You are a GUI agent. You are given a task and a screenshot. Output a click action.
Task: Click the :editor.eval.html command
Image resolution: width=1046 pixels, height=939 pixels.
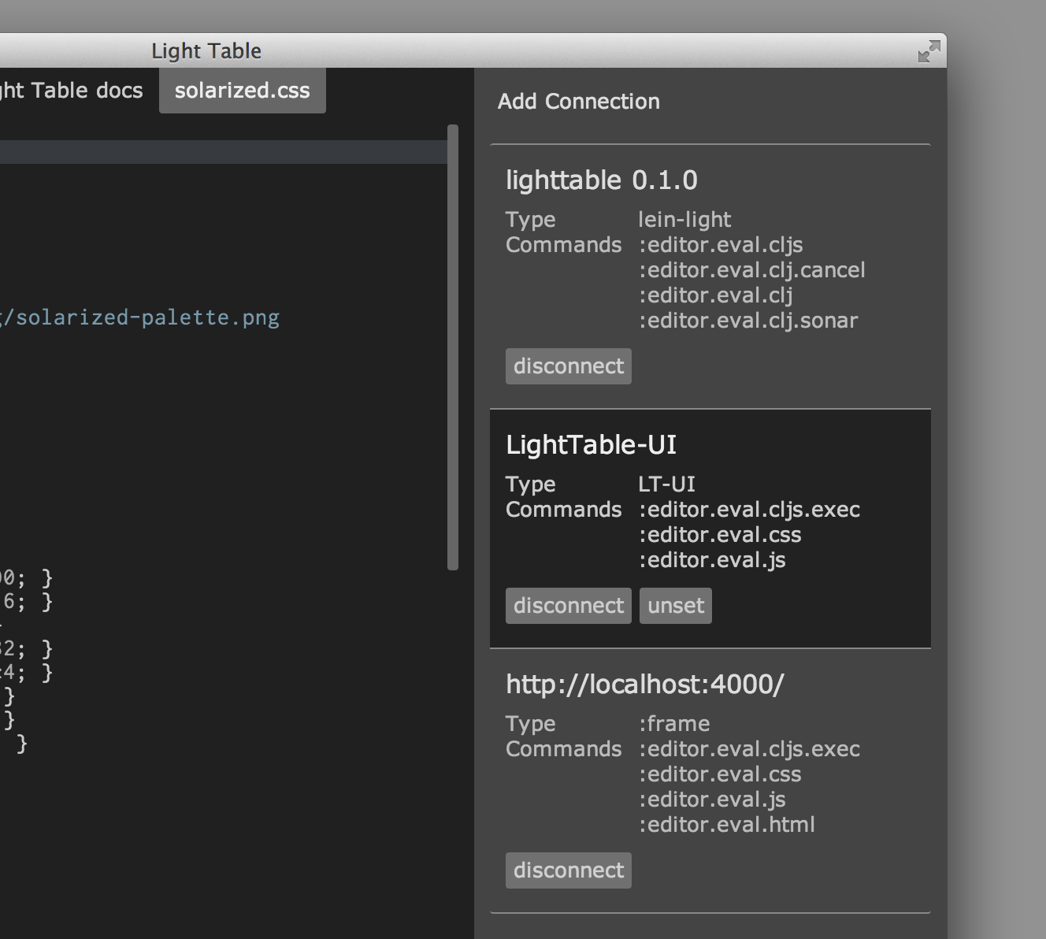(x=727, y=825)
